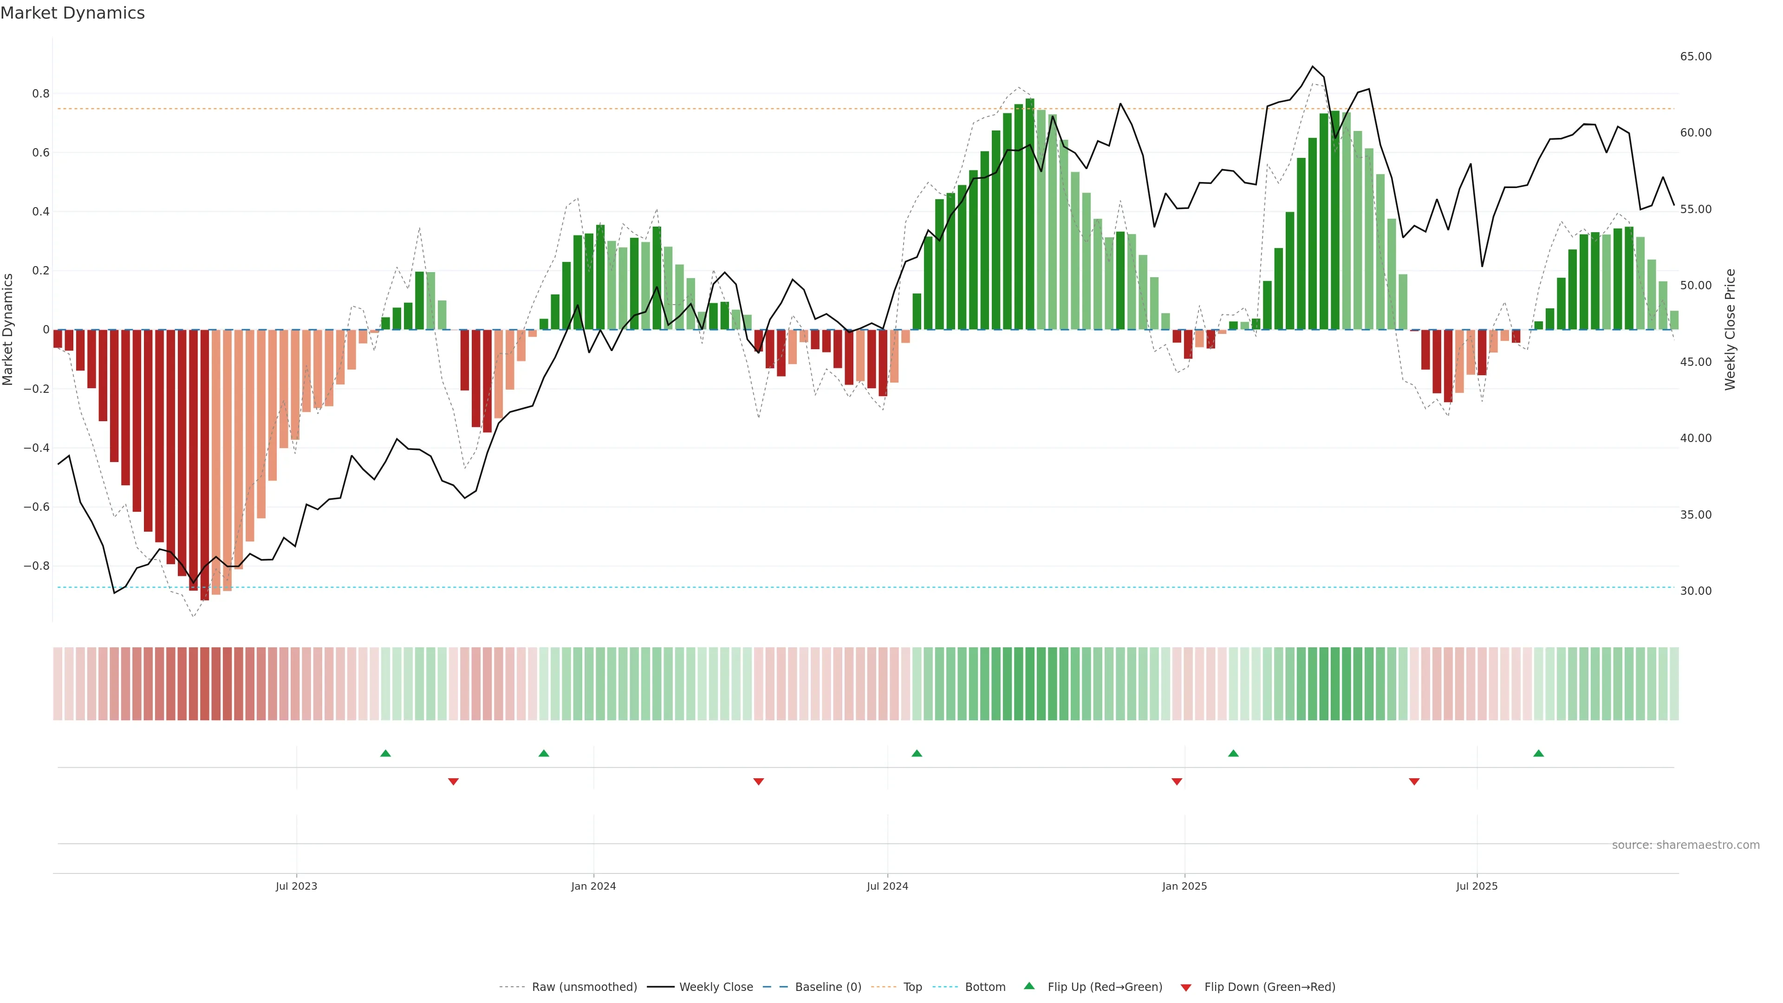The image size is (1783, 1003).
Task: Click the first red flip-down triangle marker
Action: click(453, 782)
